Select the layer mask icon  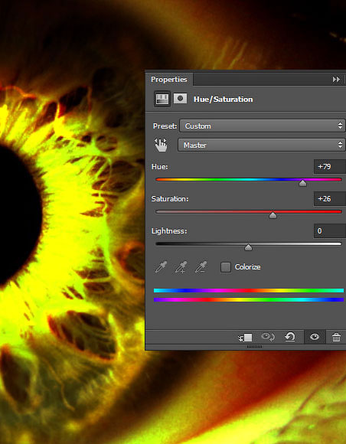[180, 99]
